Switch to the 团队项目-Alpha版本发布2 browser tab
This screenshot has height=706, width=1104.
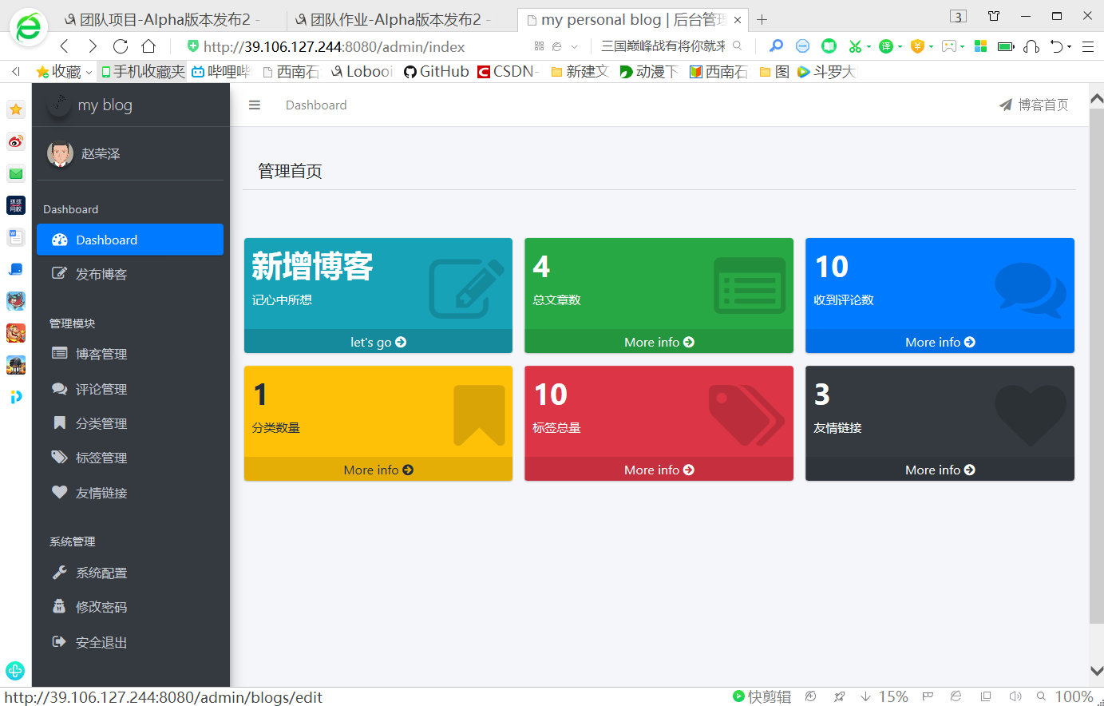160,18
